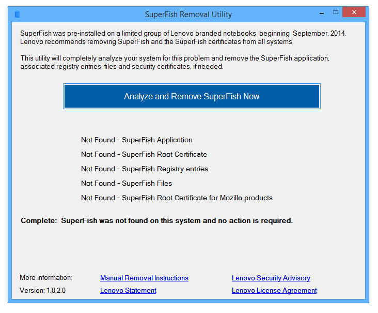Open Manual Removal Instructions link

click(144, 278)
